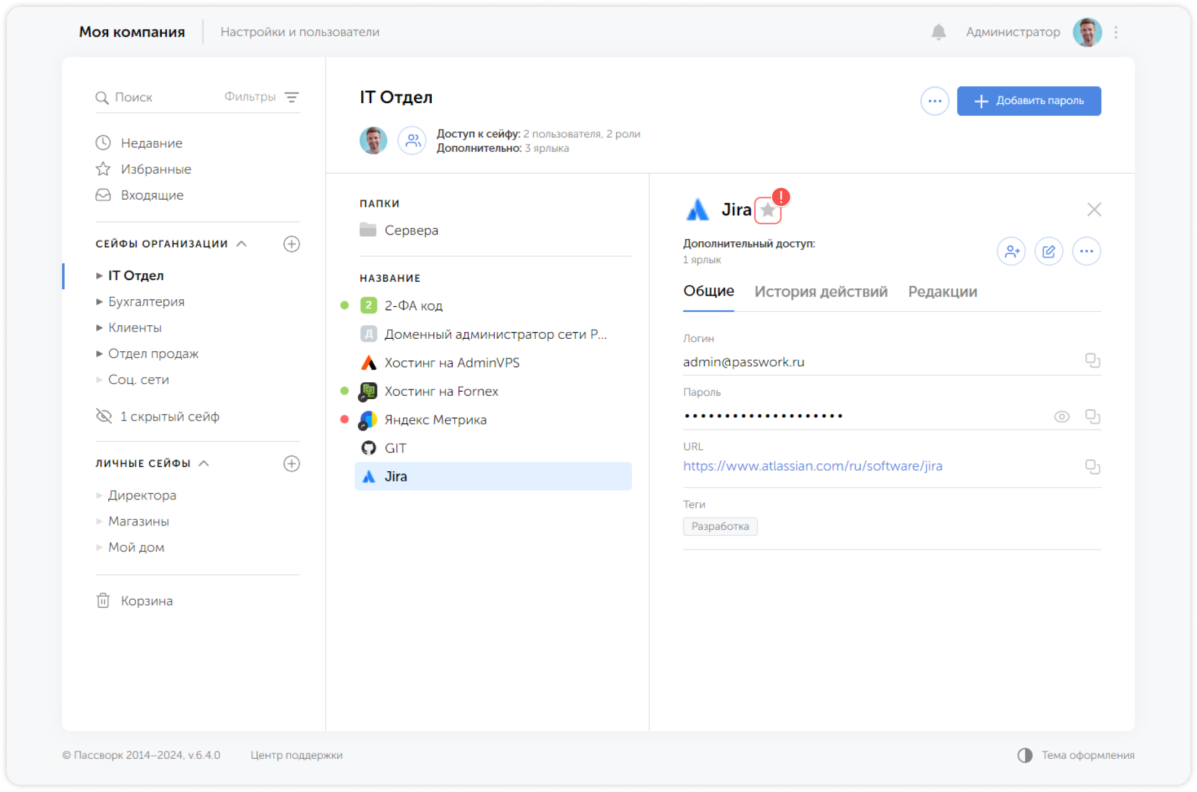Click the edit password pencil icon
1197x792 pixels.
pos(1049,251)
